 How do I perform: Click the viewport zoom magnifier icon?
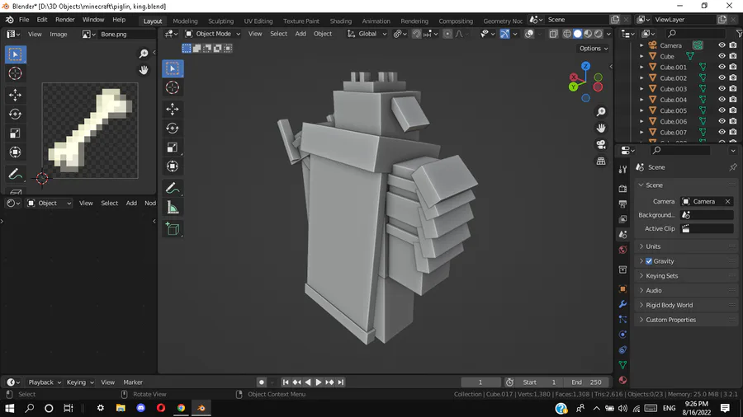(x=601, y=111)
